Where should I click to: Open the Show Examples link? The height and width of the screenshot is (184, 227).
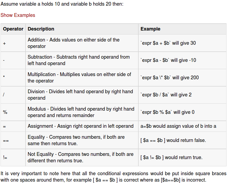tap(18, 15)
